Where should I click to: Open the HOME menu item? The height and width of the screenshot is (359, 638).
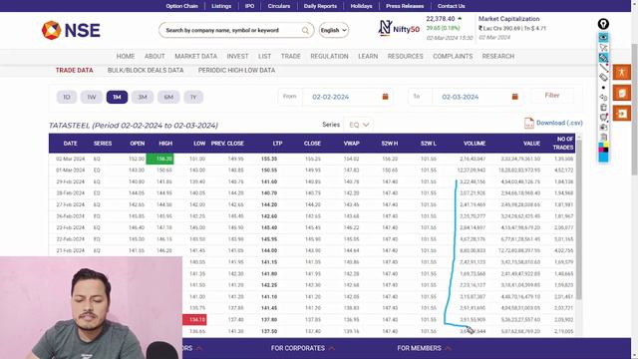coord(126,56)
